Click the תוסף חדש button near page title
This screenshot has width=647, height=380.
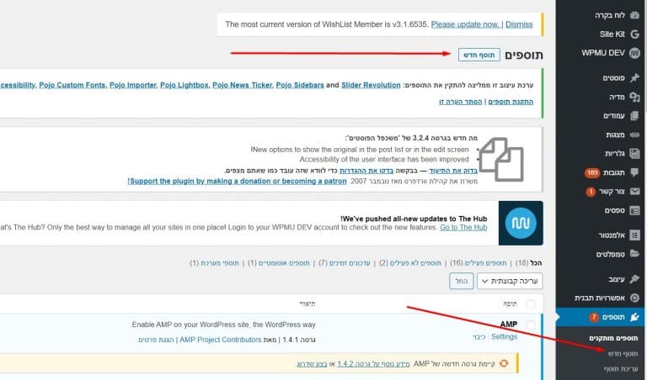coord(479,55)
